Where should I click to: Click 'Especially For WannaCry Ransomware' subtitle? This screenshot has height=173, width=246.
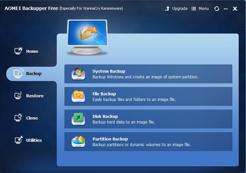click(x=91, y=8)
